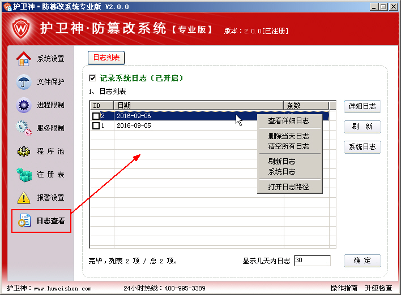Open the 进程限制 gear icon
Image resolution: width=401 pixels, height=295 pixels.
(24, 105)
